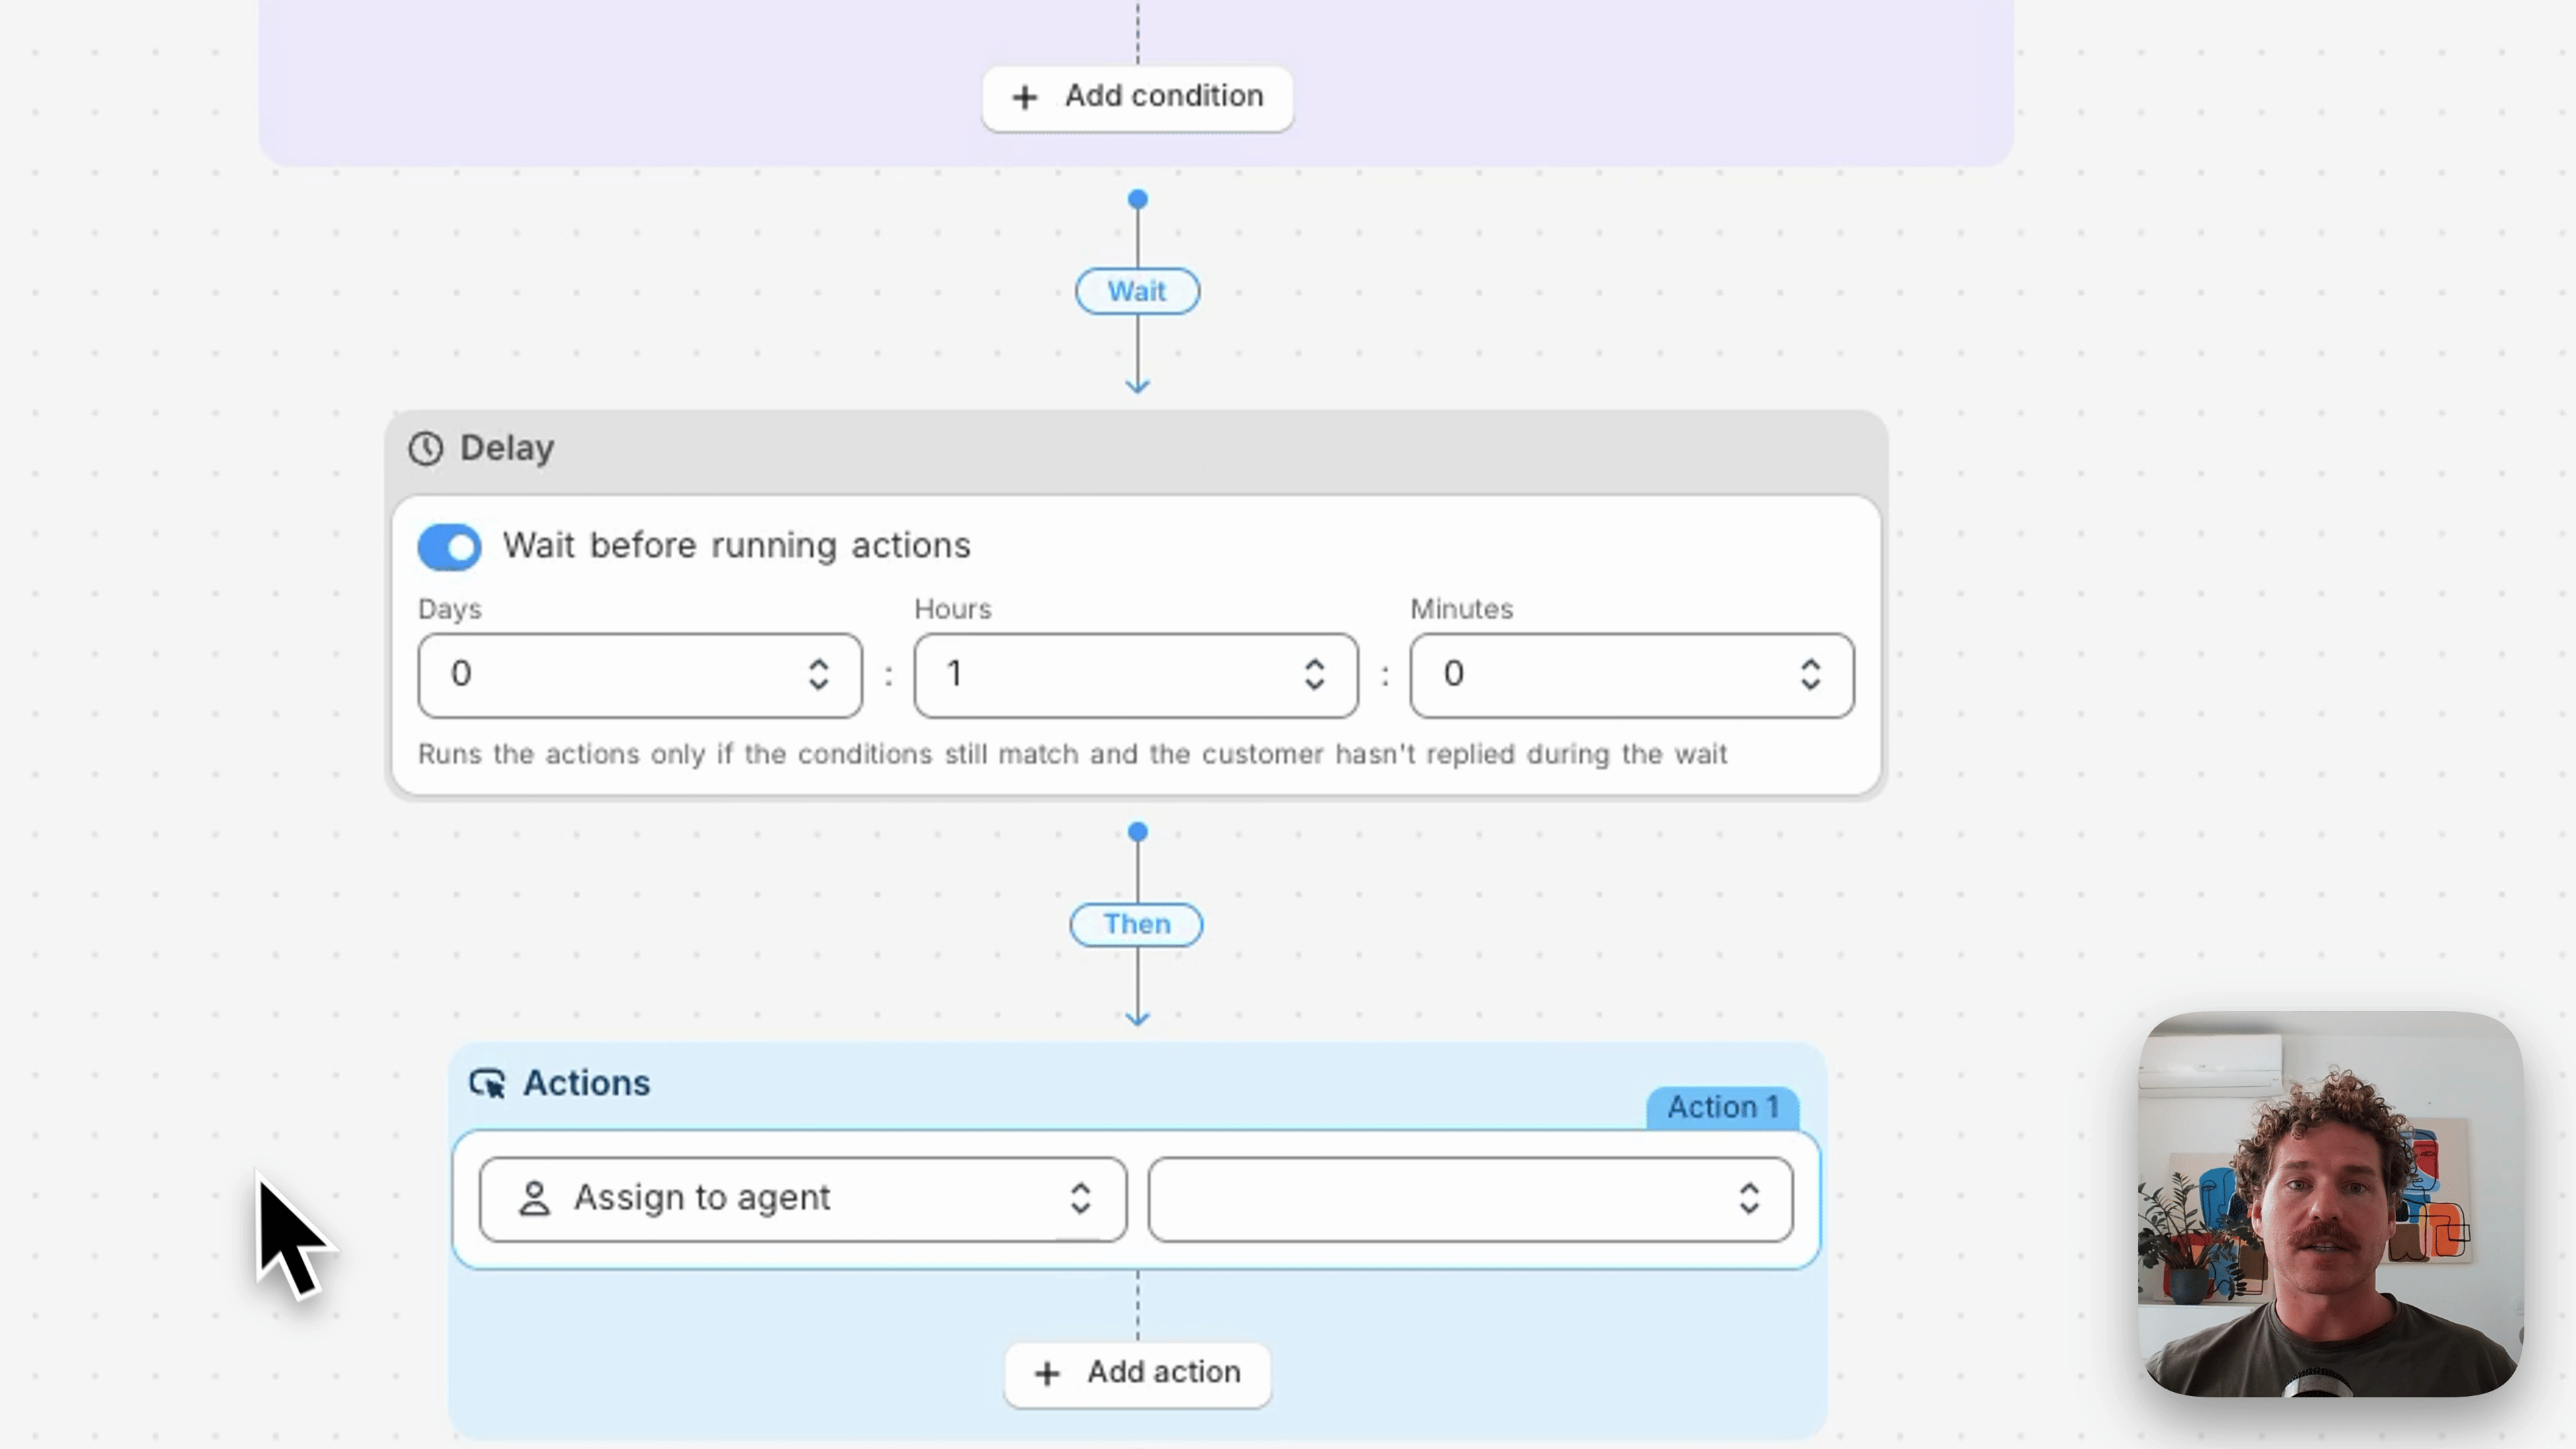Click the blue connector dot above Wait label
Image resolution: width=2576 pixels, height=1449 pixels.
click(1138, 200)
